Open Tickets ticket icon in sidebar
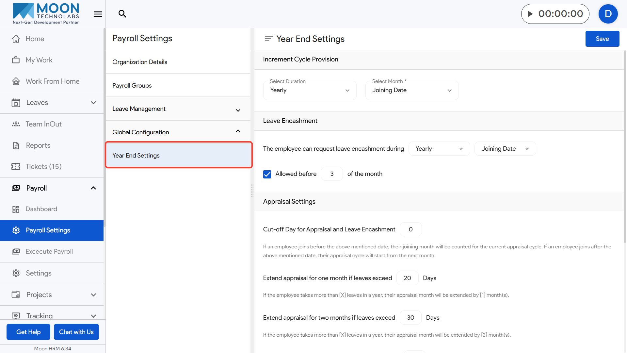 tap(16, 167)
